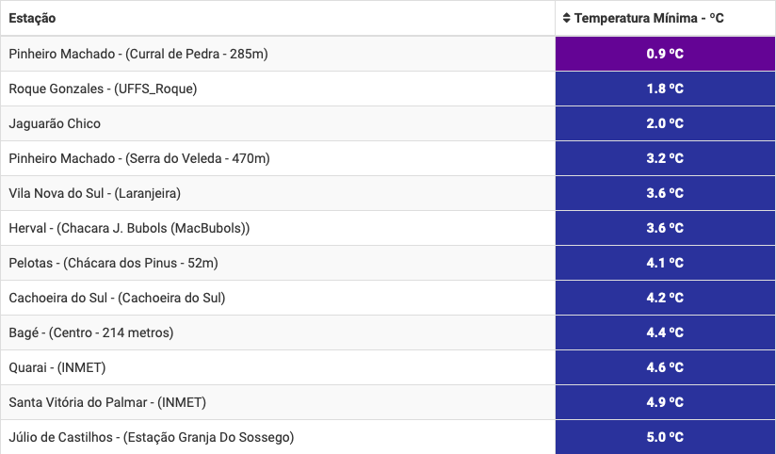Click the 2.0 ºC blue cell
776x454 pixels.
click(665, 123)
